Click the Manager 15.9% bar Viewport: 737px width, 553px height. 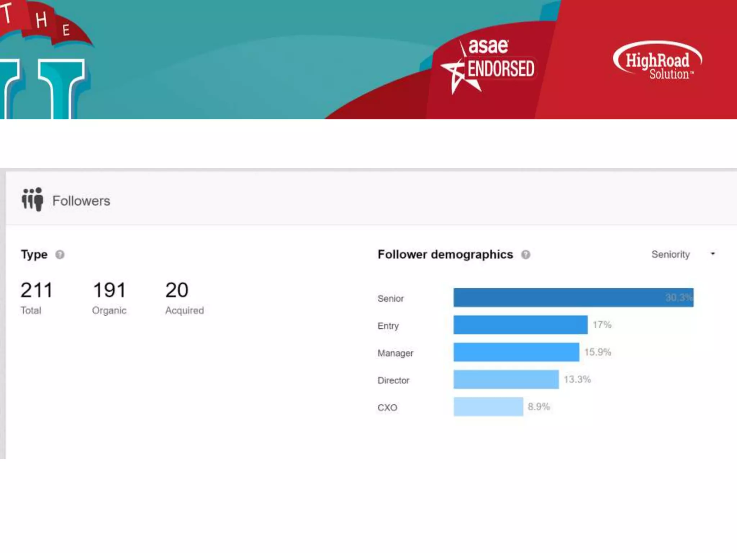click(516, 352)
